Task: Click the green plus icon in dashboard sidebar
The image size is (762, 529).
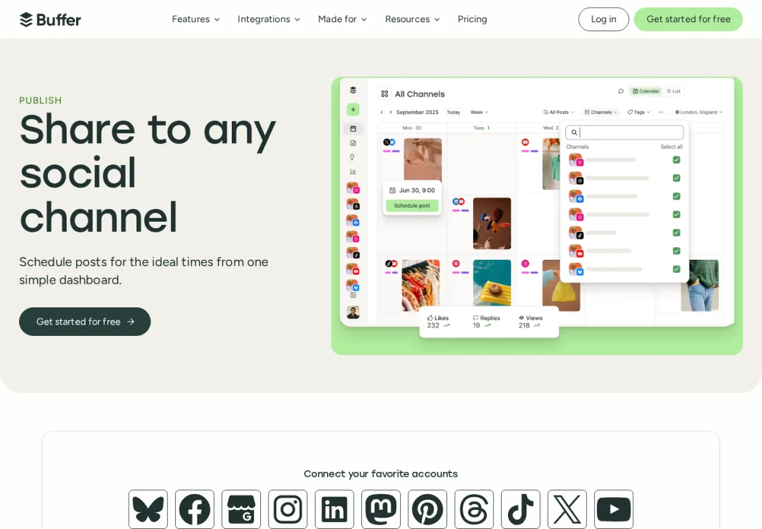Action: coord(353,109)
